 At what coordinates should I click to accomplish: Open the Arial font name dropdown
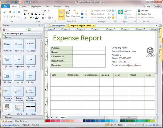[42, 11]
